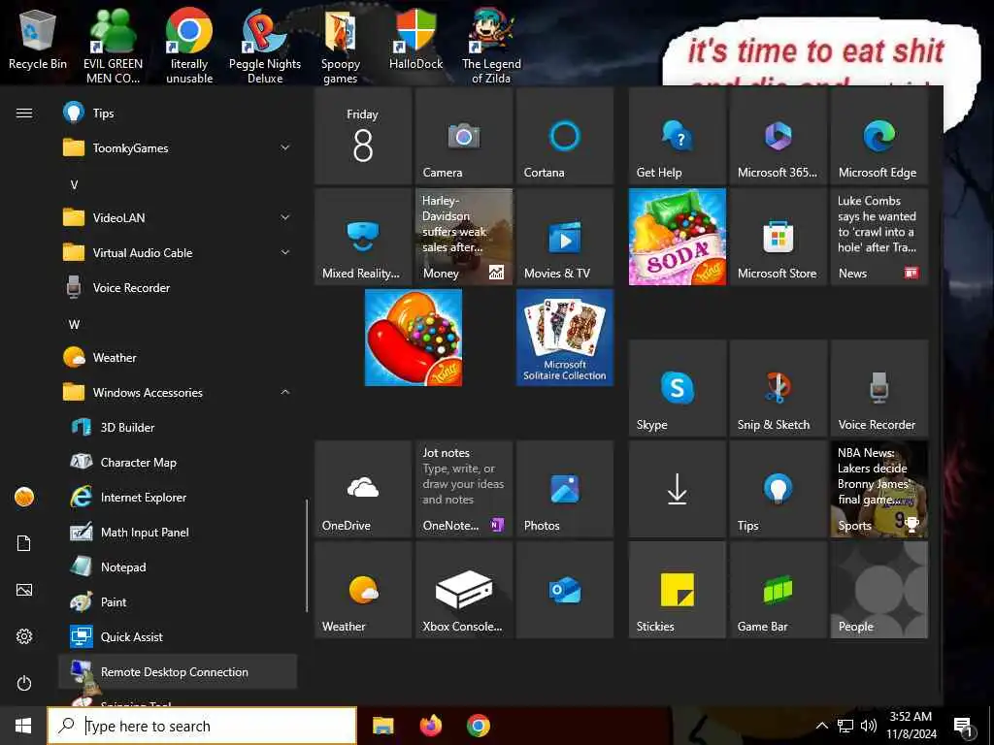
Task: Open Microsoft Solitaire Collection tile
Action: tap(564, 337)
